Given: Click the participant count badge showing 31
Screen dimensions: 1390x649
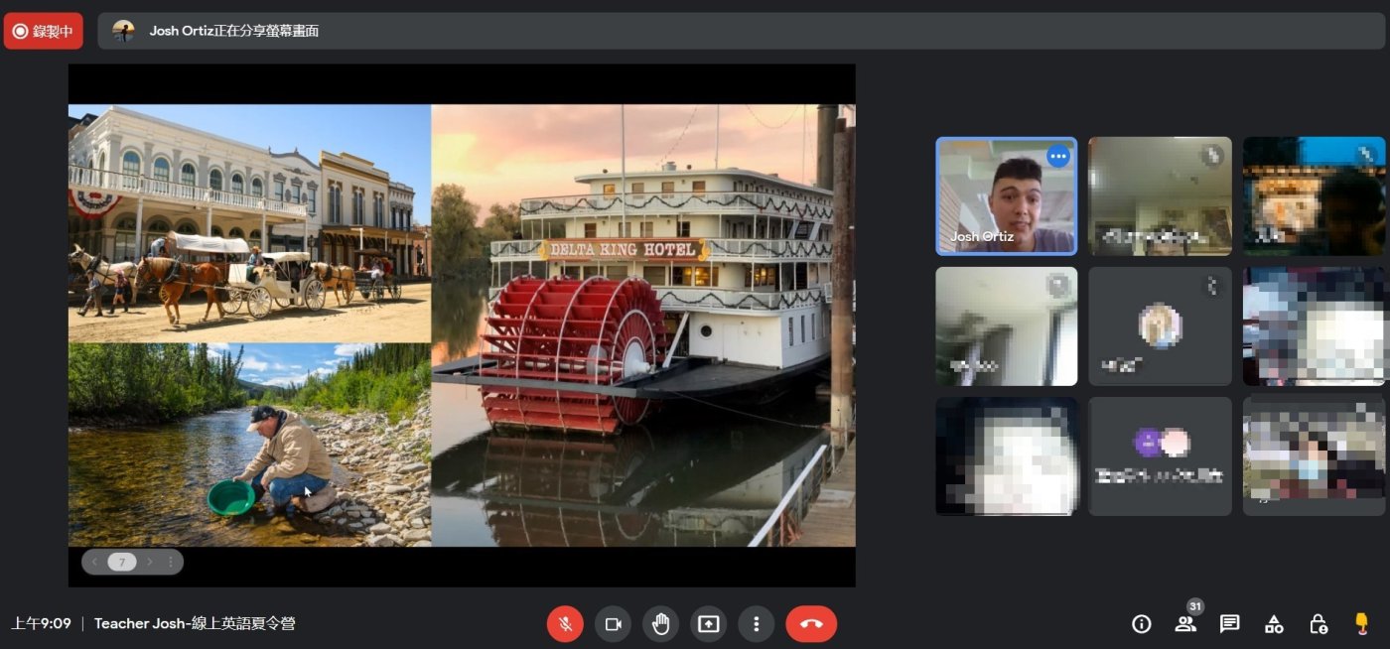Looking at the screenshot, I should pos(1195,606).
